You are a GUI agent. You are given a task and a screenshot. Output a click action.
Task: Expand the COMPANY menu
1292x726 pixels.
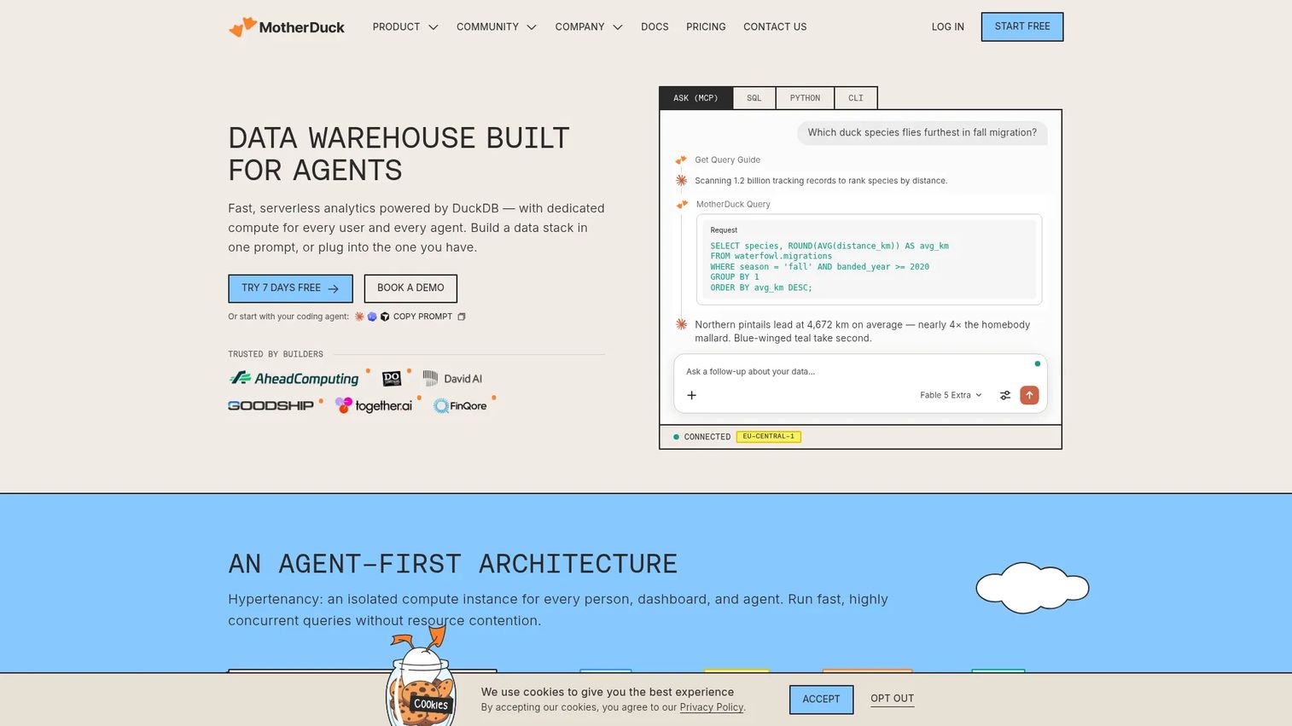tap(589, 27)
